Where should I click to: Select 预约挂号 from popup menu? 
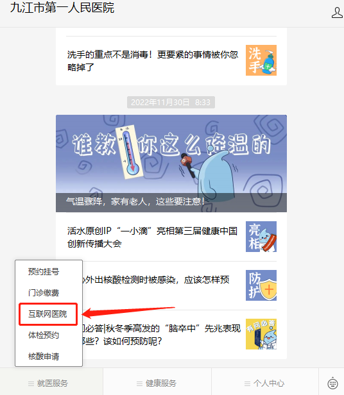pyautogui.click(x=44, y=272)
